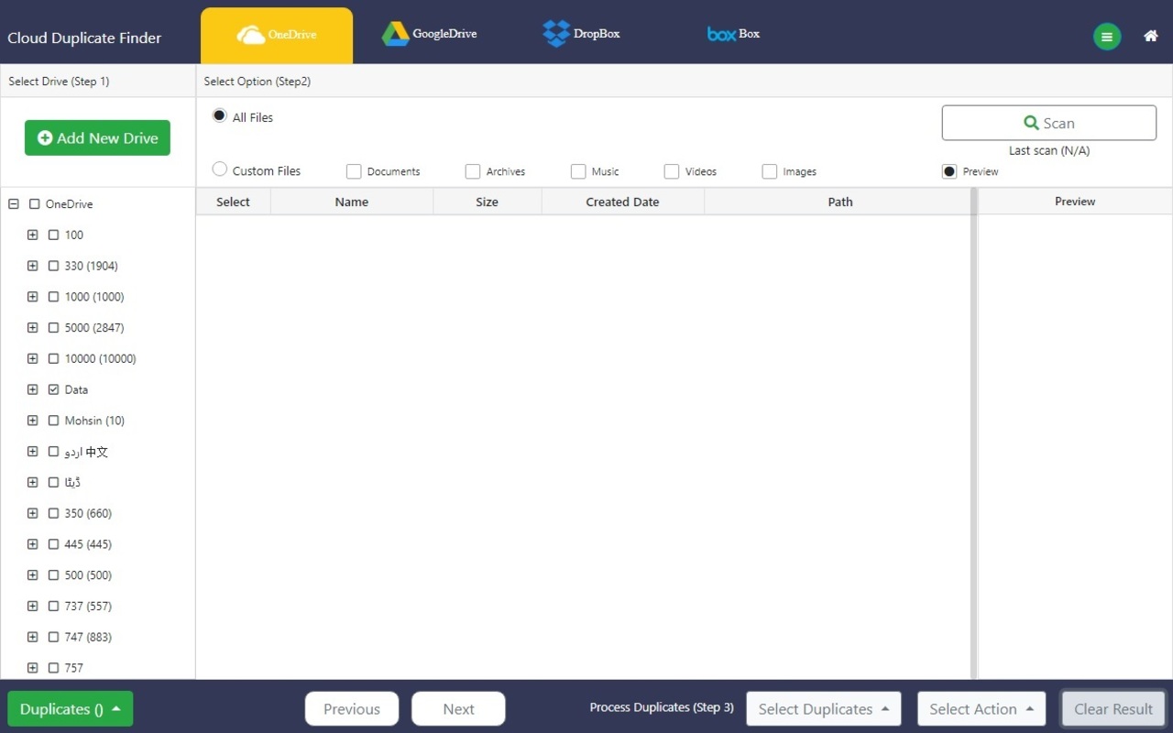Uncheck the Data folder in the drive tree

[53, 388]
